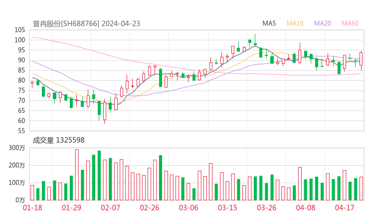Click the stock title 普冉股份[SH688766] 2024-04-23
Viewport: 369px width, 219px height.
pyautogui.click(x=86, y=24)
